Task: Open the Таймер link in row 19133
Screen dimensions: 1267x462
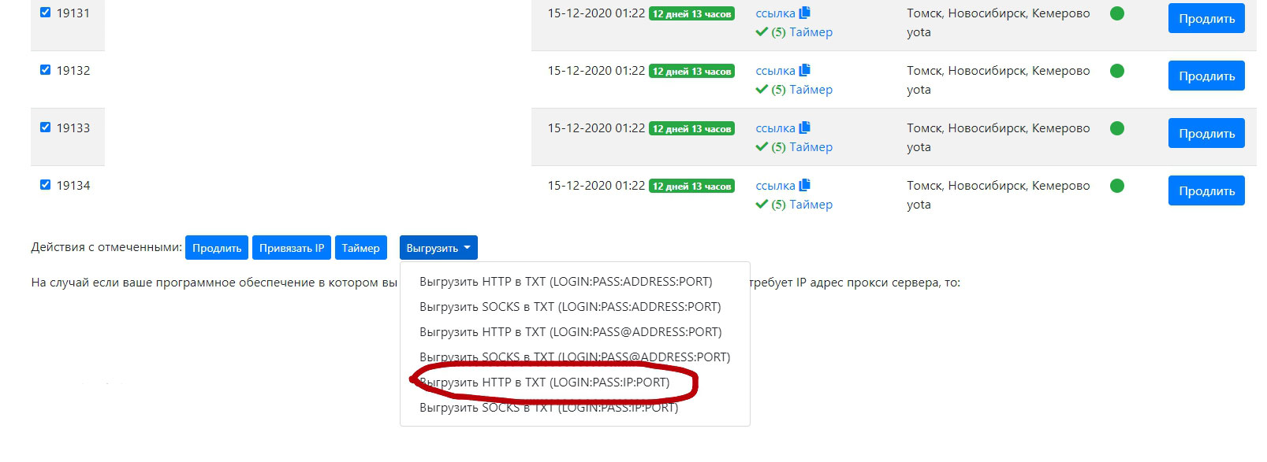Action: 811,147
